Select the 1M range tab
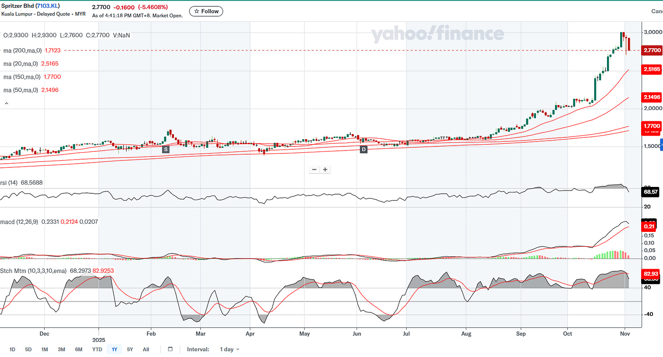This screenshot has width=663, height=357. click(45, 349)
